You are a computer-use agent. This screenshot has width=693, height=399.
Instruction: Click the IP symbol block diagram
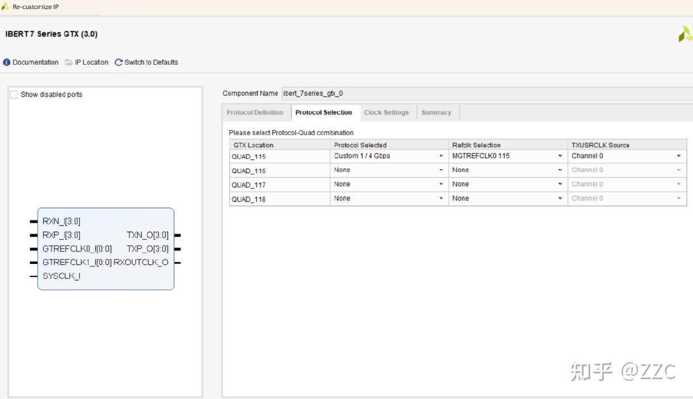click(106, 249)
